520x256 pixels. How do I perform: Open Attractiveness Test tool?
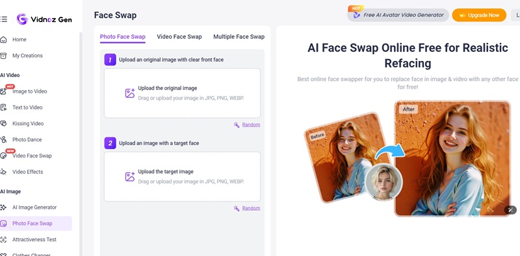pos(34,239)
